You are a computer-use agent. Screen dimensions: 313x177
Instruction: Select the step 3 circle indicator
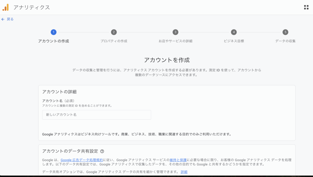click(x=175, y=32)
